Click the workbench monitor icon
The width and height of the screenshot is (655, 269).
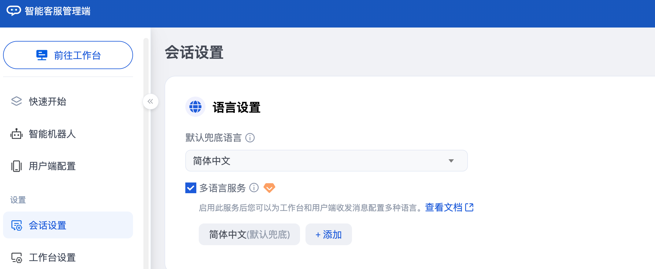pos(42,55)
